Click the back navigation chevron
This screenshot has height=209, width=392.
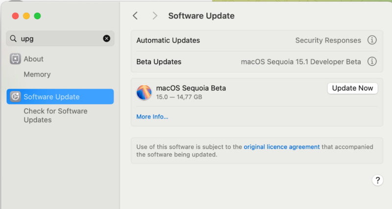136,16
